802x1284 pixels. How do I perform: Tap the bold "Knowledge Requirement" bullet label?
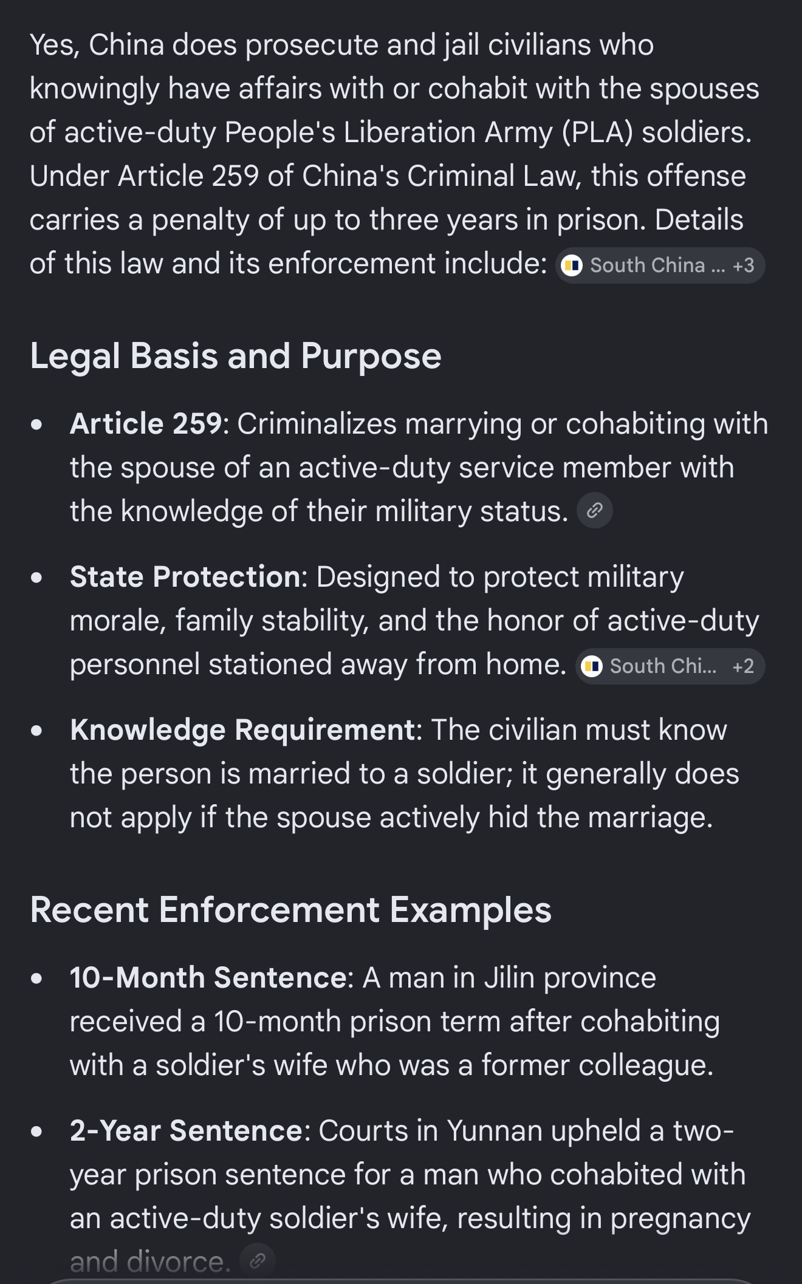(x=242, y=729)
